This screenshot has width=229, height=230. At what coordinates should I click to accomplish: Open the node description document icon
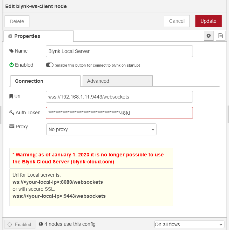220,36
